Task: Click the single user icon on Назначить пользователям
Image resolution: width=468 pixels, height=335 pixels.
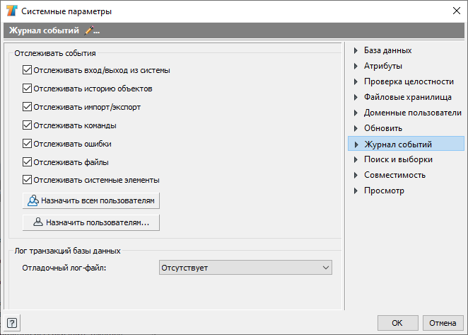Action: [x=38, y=222]
